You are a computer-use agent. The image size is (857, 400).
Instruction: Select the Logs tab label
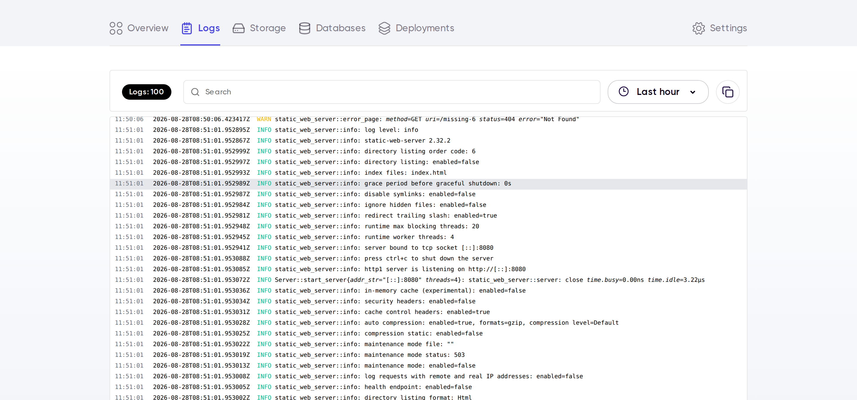tap(209, 28)
